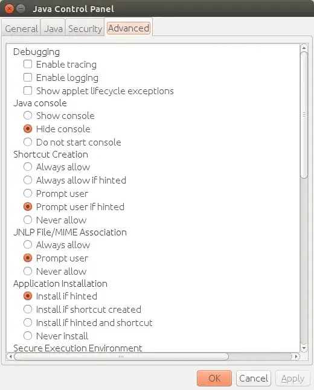Switch to the General tab
The width and height of the screenshot is (314, 390).
click(x=21, y=28)
